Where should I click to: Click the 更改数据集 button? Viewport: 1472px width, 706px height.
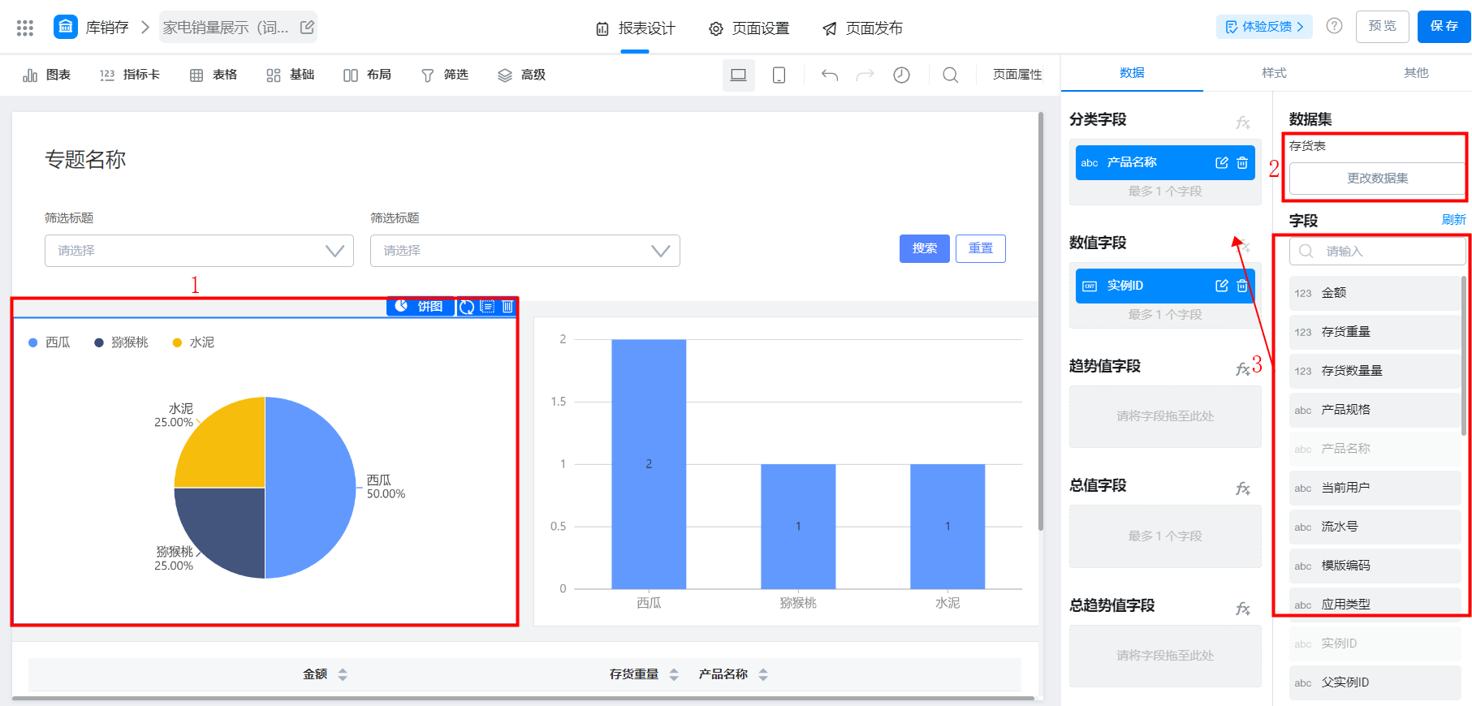coord(1377,179)
